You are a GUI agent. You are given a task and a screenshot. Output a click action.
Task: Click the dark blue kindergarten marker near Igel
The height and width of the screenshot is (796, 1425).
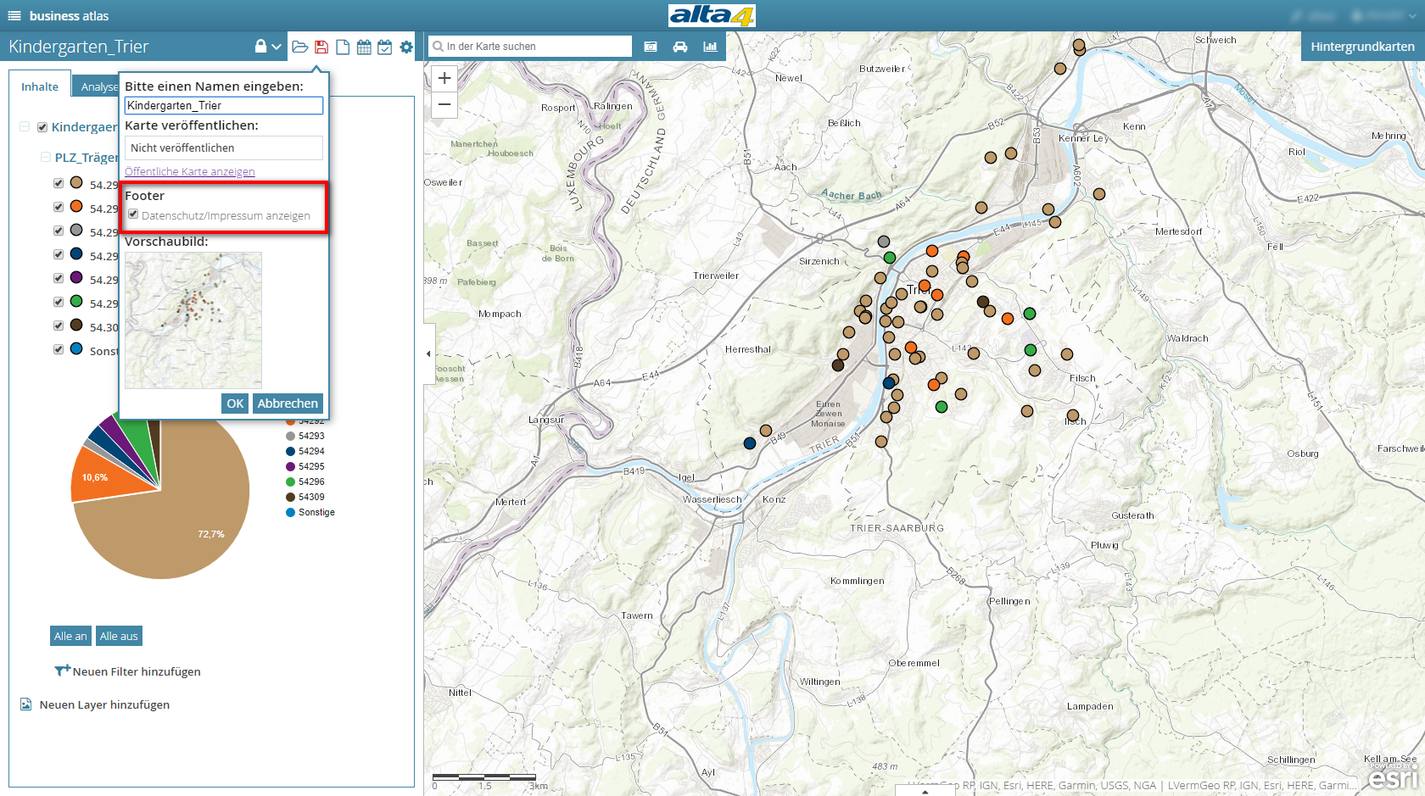coord(750,443)
